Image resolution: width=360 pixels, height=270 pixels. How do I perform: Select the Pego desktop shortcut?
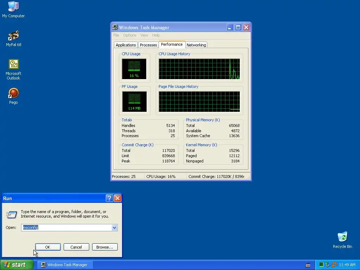point(13,96)
